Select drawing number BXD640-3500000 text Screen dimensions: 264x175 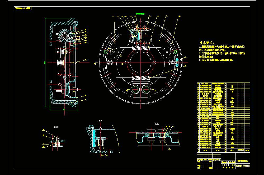[243, 166]
